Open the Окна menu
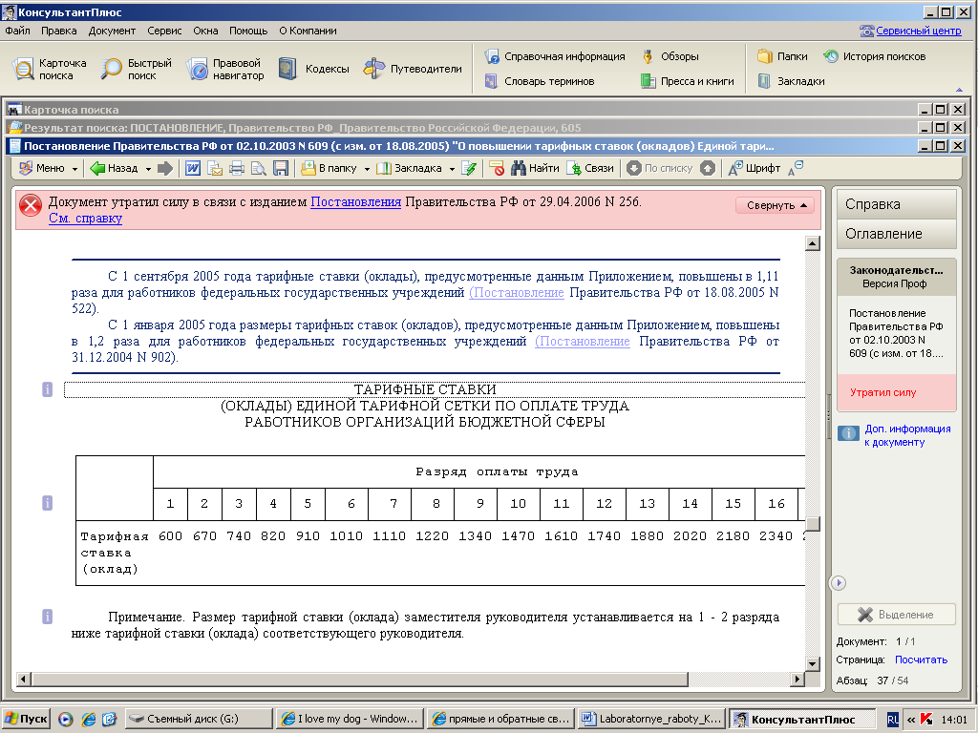978x733 pixels. [205, 31]
